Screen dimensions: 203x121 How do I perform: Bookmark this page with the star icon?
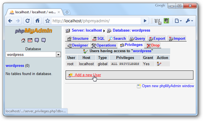[x=47, y=21]
